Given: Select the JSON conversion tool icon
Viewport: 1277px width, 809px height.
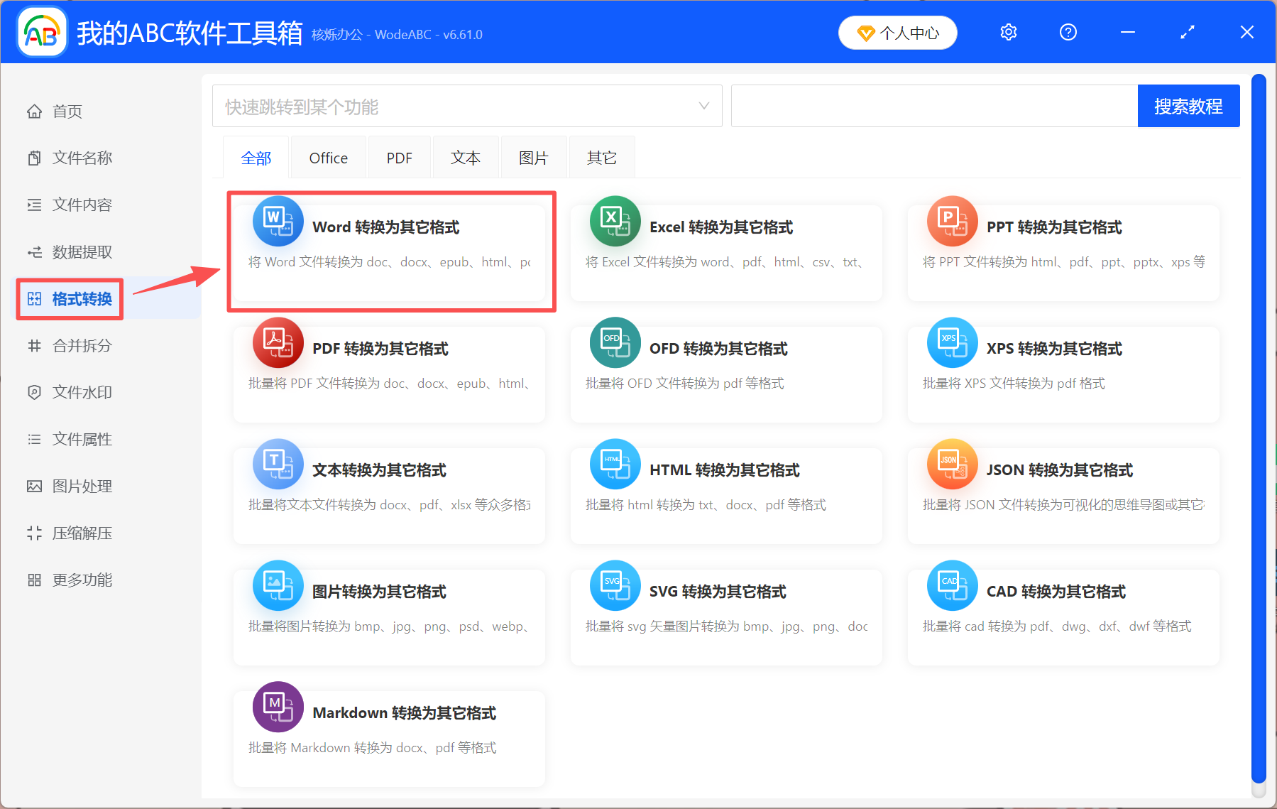Looking at the screenshot, I should pos(951,464).
